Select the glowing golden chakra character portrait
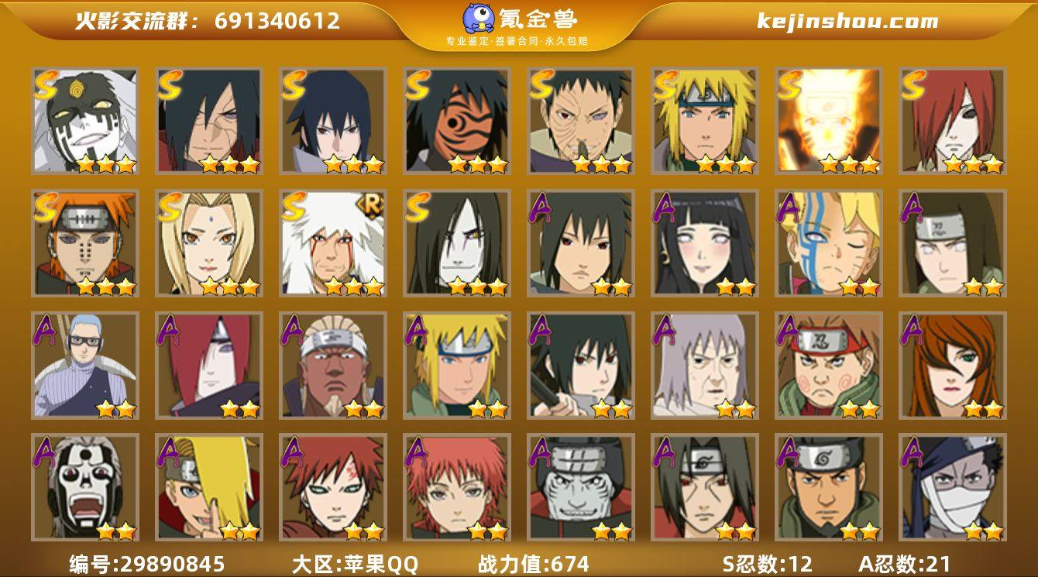Viewport: 1038px width, 577px height. click(x=828, y=121)
